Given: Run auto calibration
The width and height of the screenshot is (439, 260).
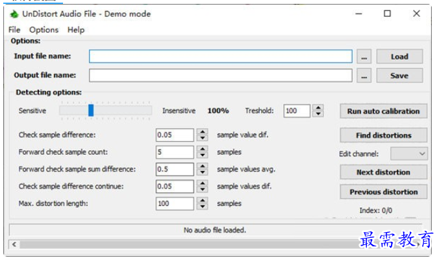Looking at the screenshot, I should click(x=384, y=111).
